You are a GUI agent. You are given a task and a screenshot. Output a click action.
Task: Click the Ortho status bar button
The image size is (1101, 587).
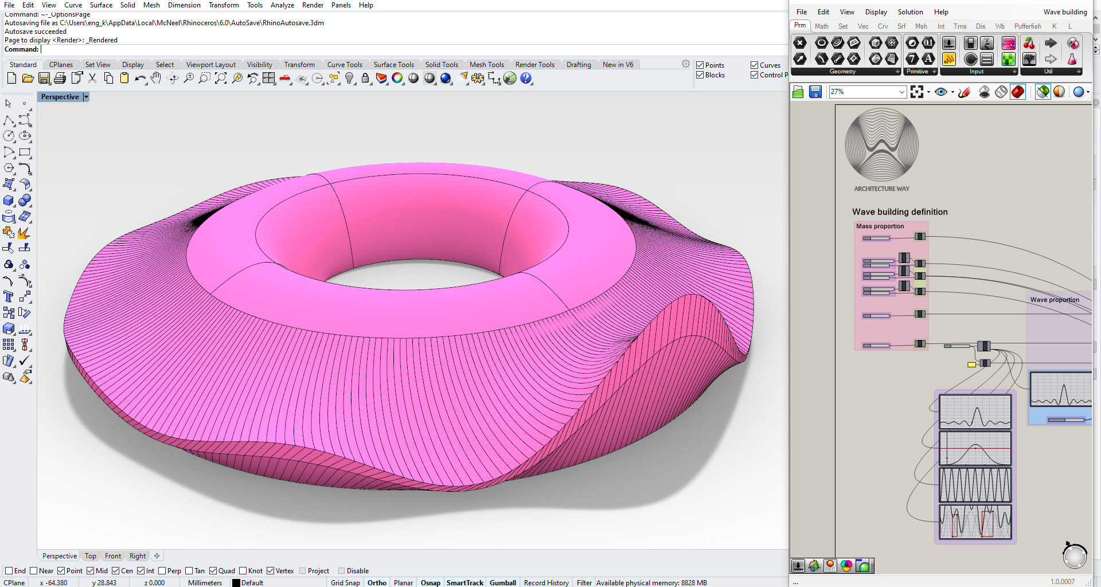pos(377,582)
